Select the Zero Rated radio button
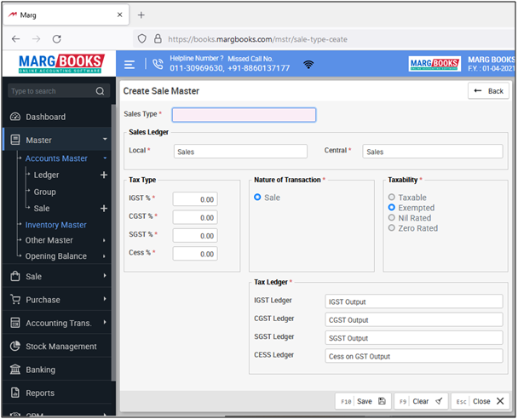The image size is (518, 419). pos(391,228)
